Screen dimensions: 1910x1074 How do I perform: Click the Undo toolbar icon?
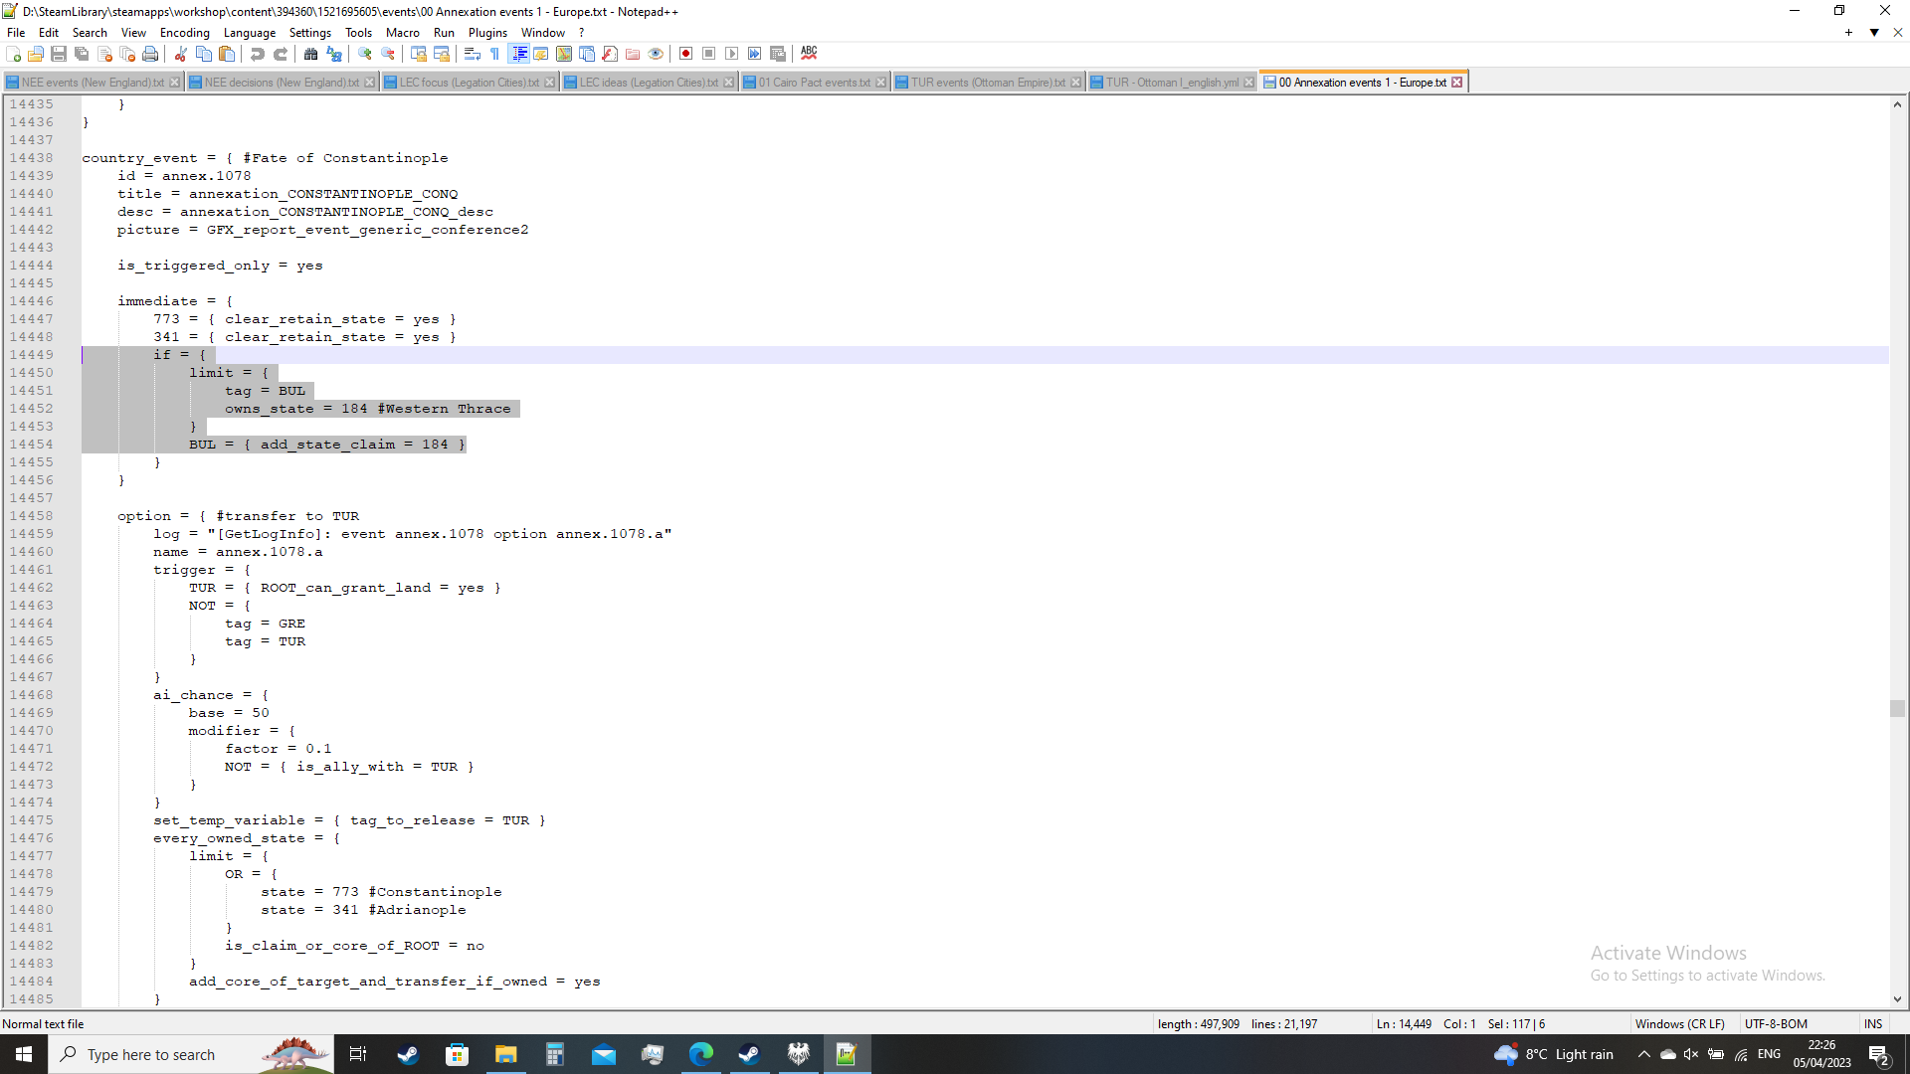pyautogui.click(x=258, y=54)
